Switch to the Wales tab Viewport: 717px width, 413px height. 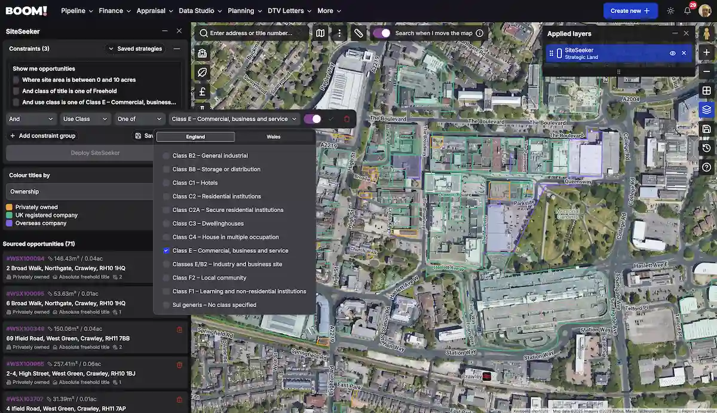[x=274, y=137]
